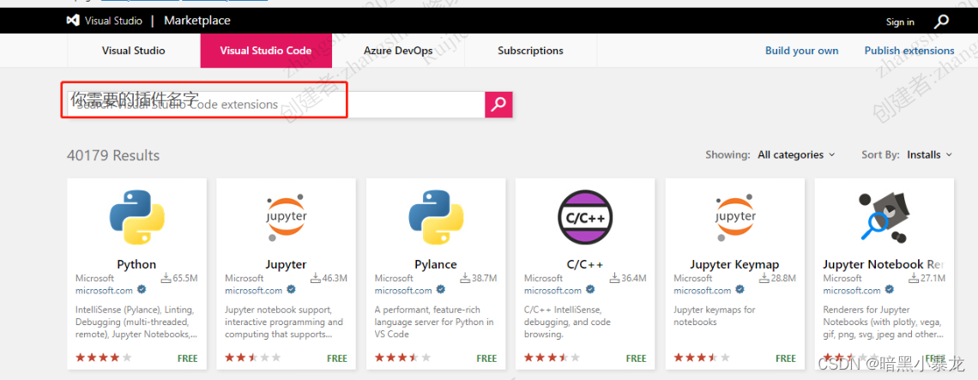The width and height of the screenshot is (978, 380).
Task: Click the Jupyter Keymap star rating
Action: pos(703,358)
